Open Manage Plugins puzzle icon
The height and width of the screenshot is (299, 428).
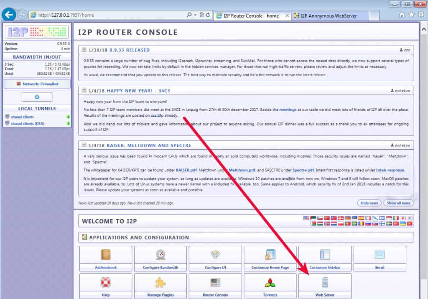(160, 282)
